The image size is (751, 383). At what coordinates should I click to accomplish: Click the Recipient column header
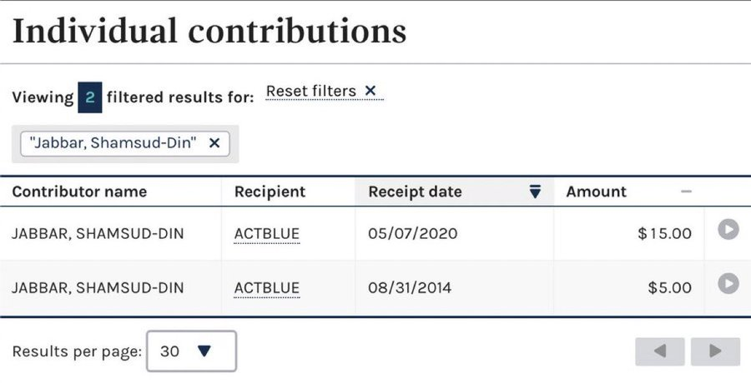pyautogui.click(x=270, y=192)
